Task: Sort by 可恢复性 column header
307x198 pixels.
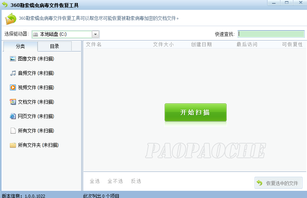Action: [292, 45]
